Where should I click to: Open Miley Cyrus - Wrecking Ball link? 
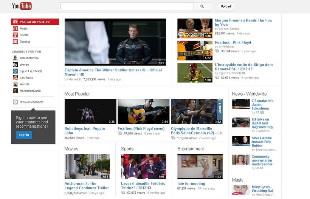pos(262,189)
